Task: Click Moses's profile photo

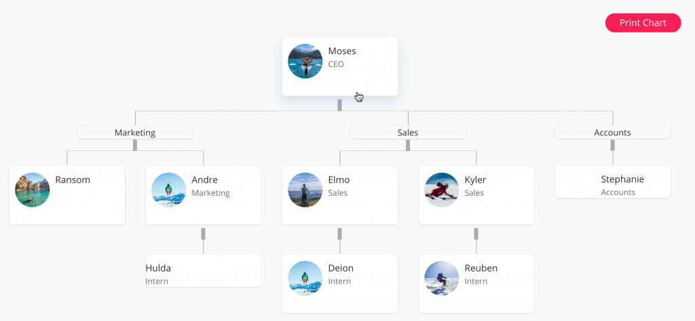Action: (x=305, y=62)
